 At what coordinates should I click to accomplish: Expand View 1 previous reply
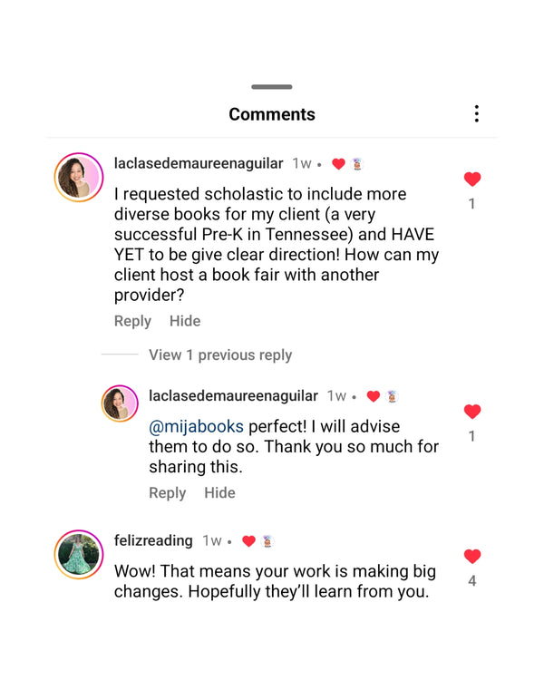click(x=220, y=355)
